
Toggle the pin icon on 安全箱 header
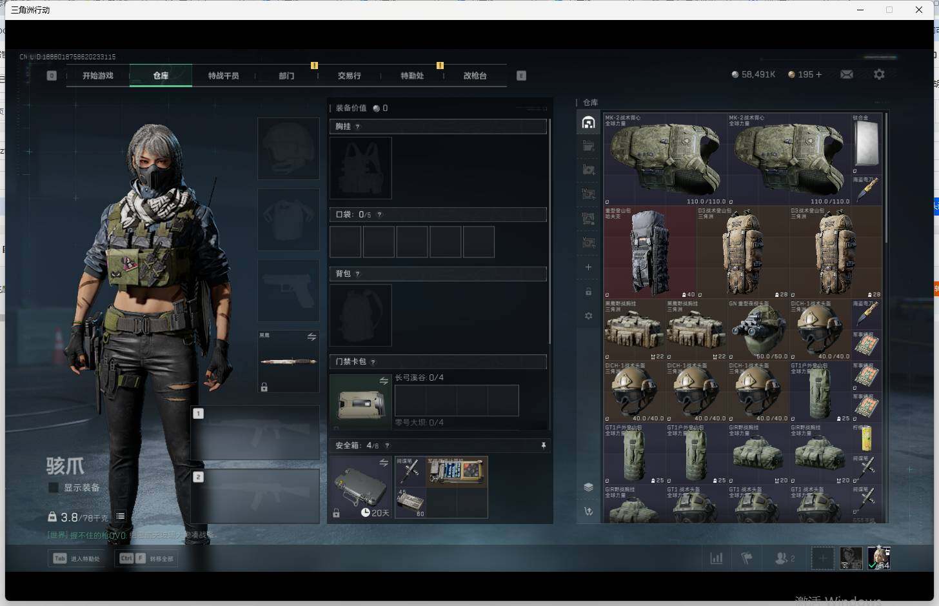[x=543, y=445]
